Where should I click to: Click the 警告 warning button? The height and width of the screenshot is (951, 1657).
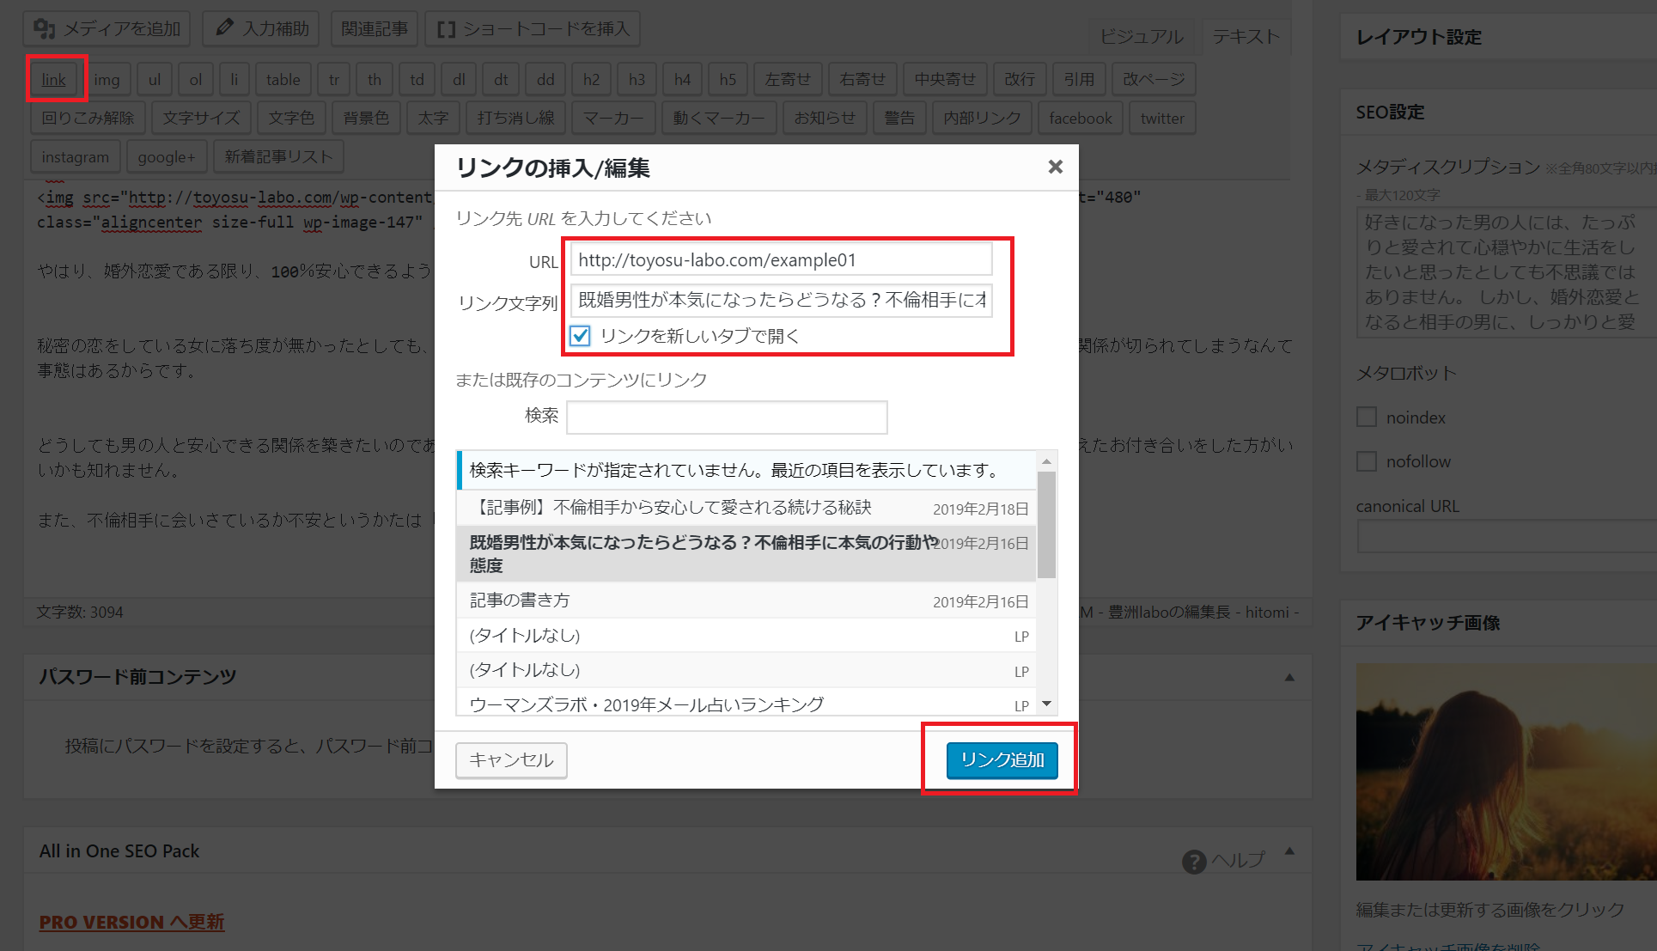[899, 118]
